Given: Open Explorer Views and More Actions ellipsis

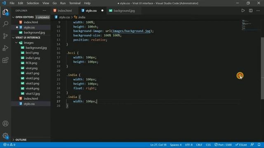Looking at the screenshot, I should pyautogui.click(x=44, y=11).
